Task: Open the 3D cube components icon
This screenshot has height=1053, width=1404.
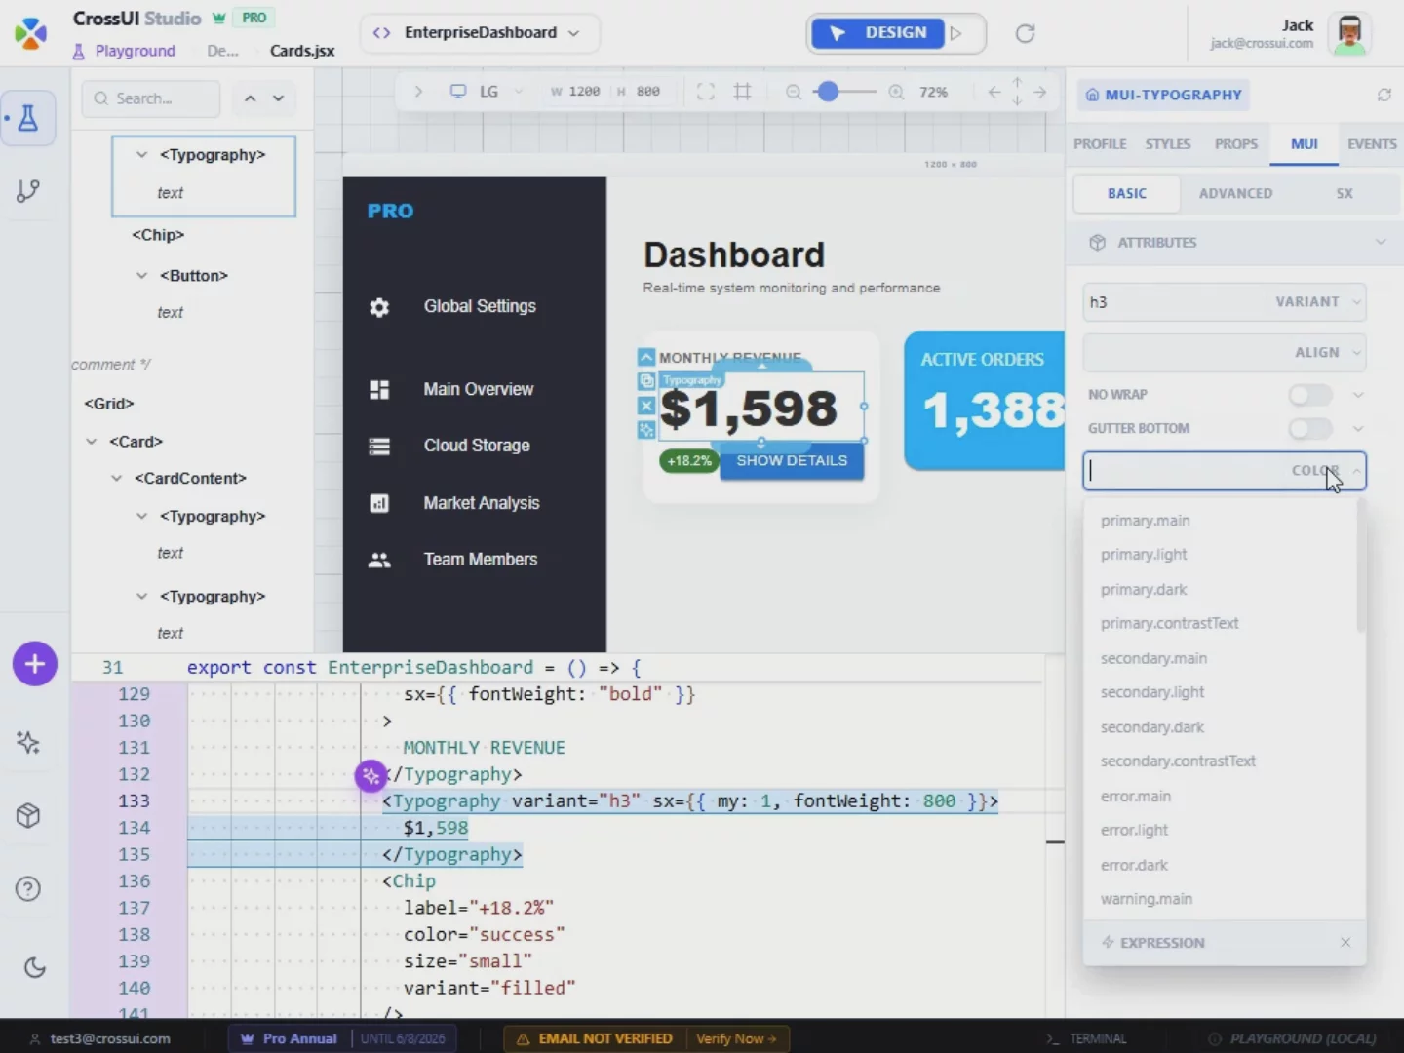Action: (x=28, y=815)
